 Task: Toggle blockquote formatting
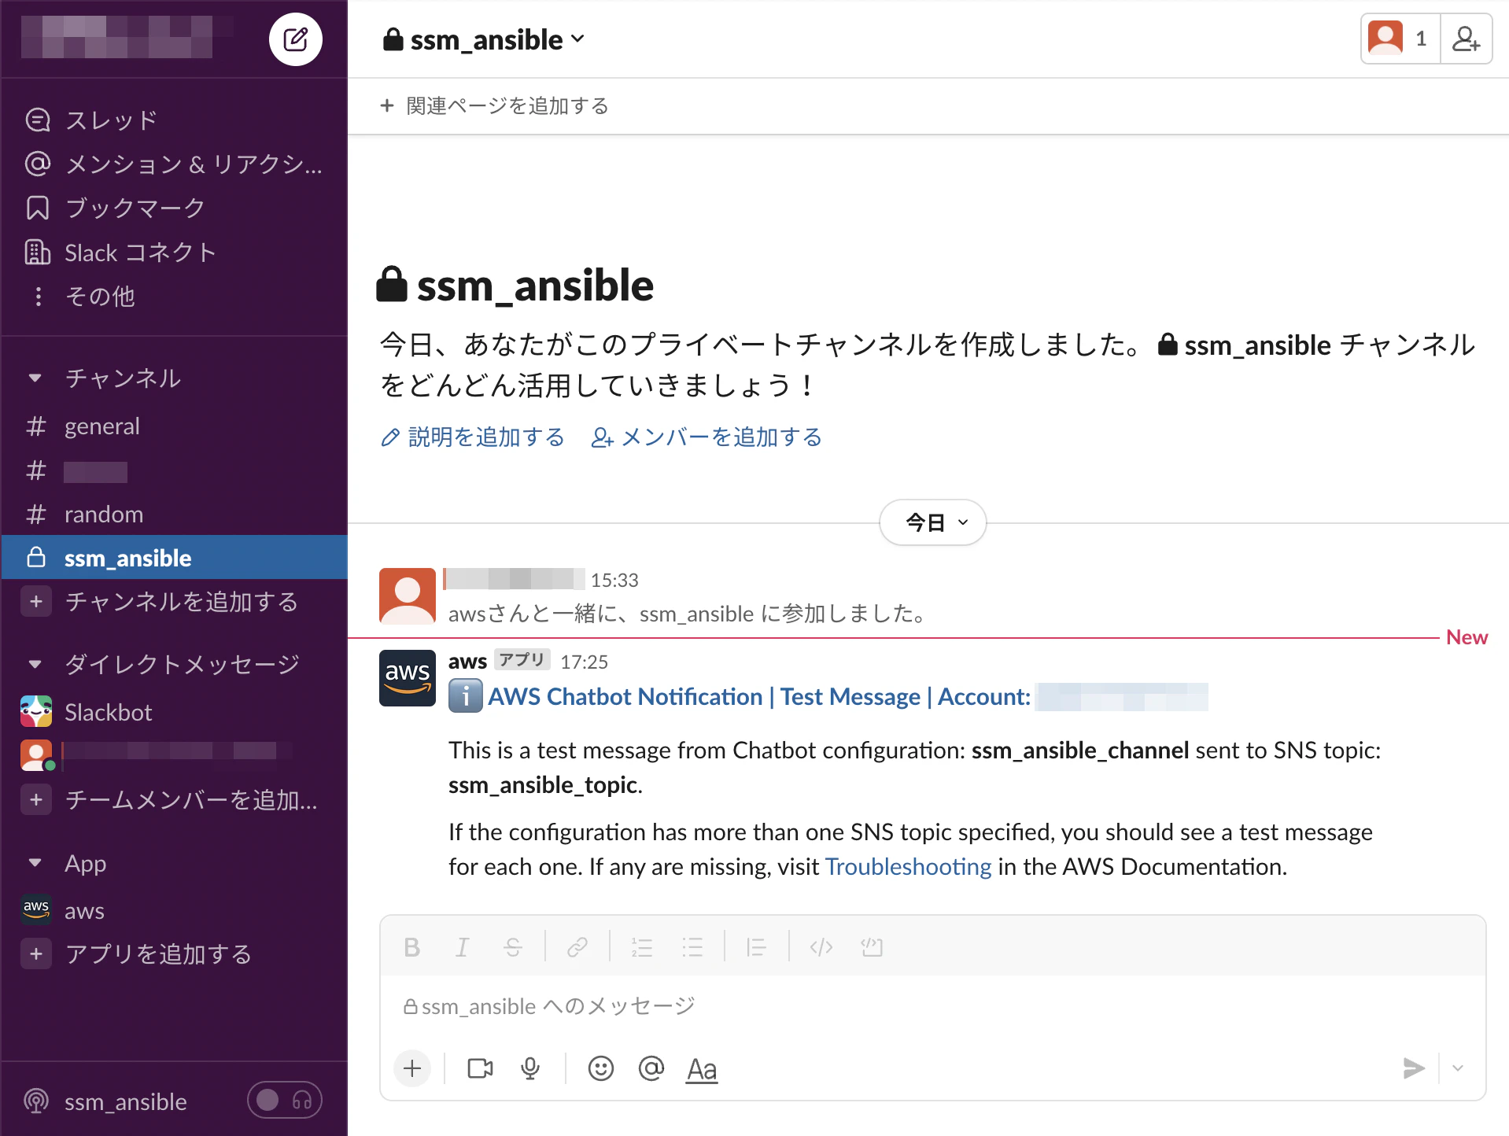(756, 947)
